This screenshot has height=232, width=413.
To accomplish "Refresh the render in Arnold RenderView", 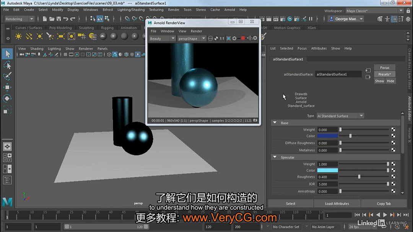I will pyautogui.click(x=234, y=39).
